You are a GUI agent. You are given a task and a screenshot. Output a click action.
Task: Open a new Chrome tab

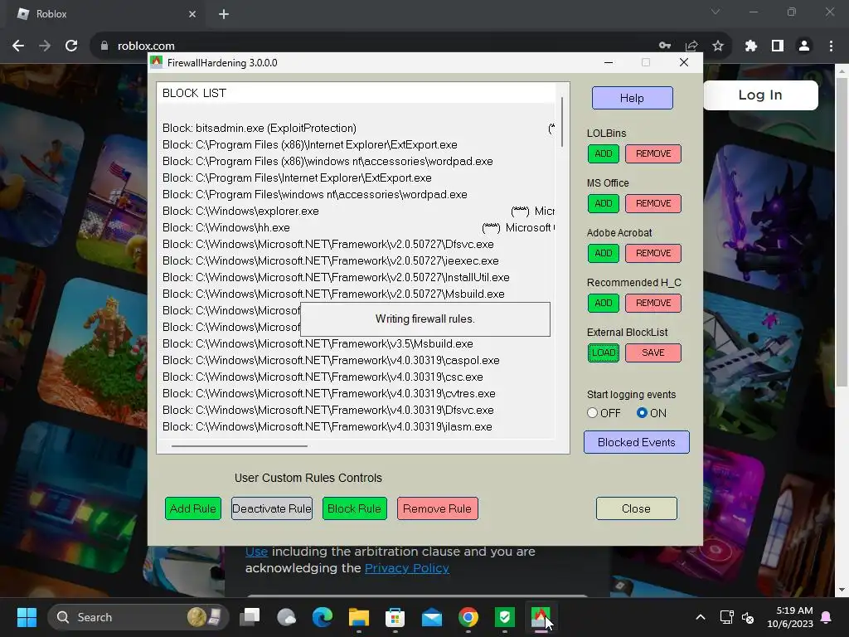[224, 14]
